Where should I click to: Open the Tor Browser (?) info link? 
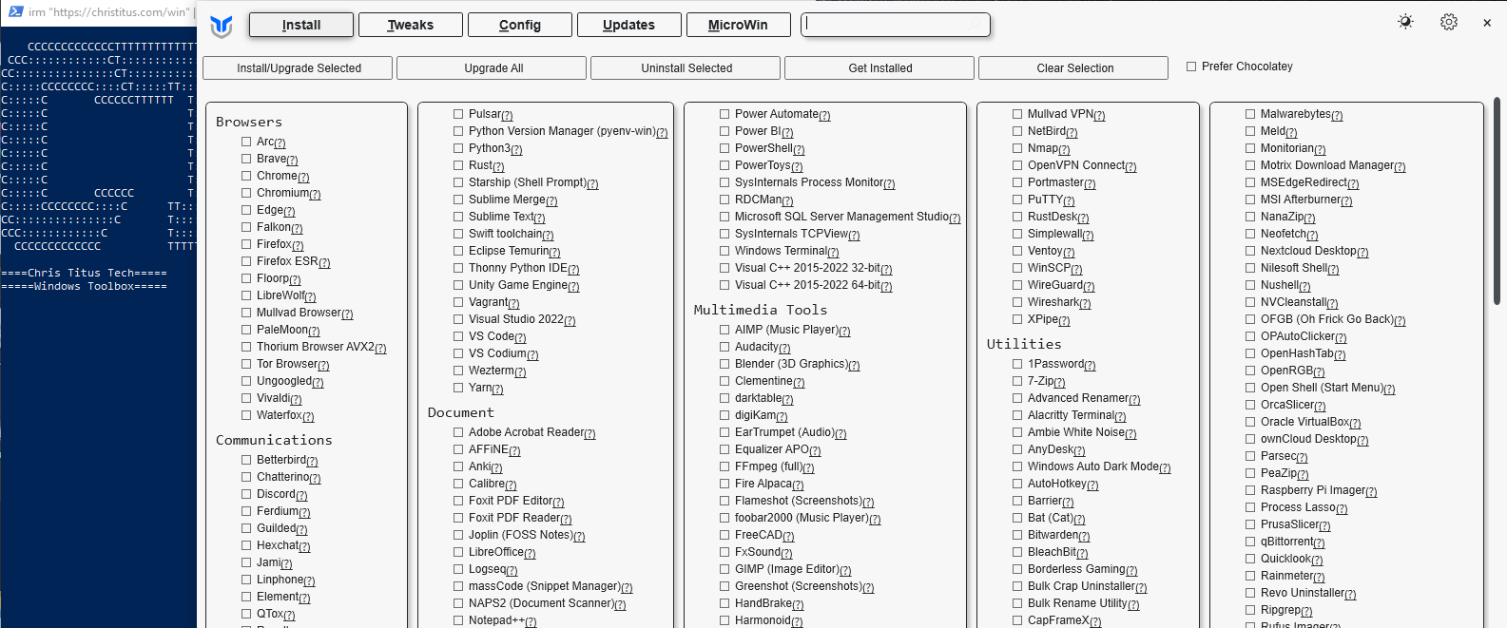pyautogui.click(x=323, y=366)
